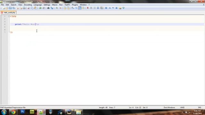Open Find using the binoculars icon
This screenshot has height=115, width=205.
point(48,8)
